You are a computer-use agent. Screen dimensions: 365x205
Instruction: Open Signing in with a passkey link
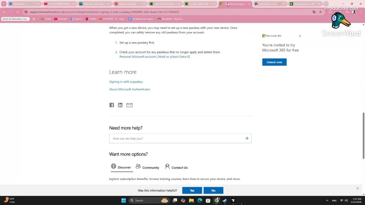[x=126, y=82]
